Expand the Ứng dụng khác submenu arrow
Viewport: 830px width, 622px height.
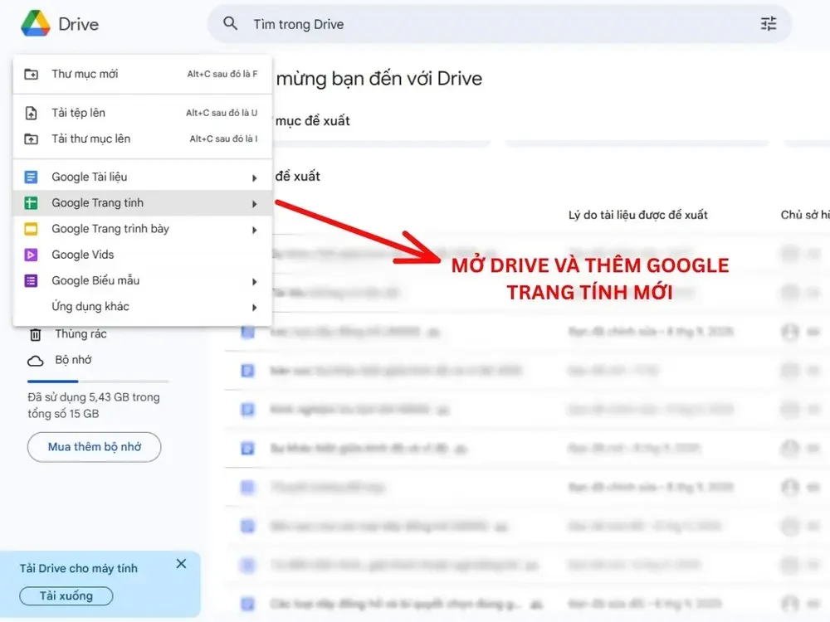(x=254, y=308)
